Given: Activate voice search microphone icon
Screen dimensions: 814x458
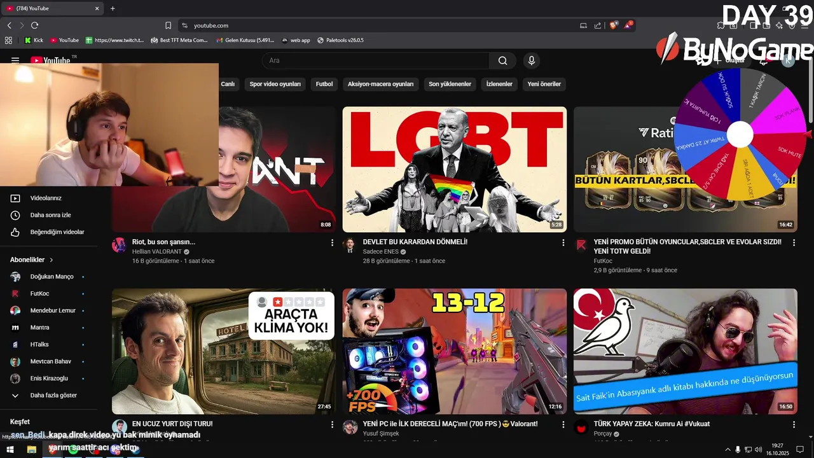Looking at the screenshot, I should click(532, 60).
